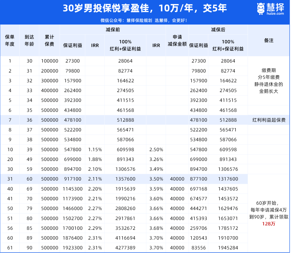Select the 到达年龄 column header
The width and height of the screenshot is (291, 253).
[x=29, y=40]
